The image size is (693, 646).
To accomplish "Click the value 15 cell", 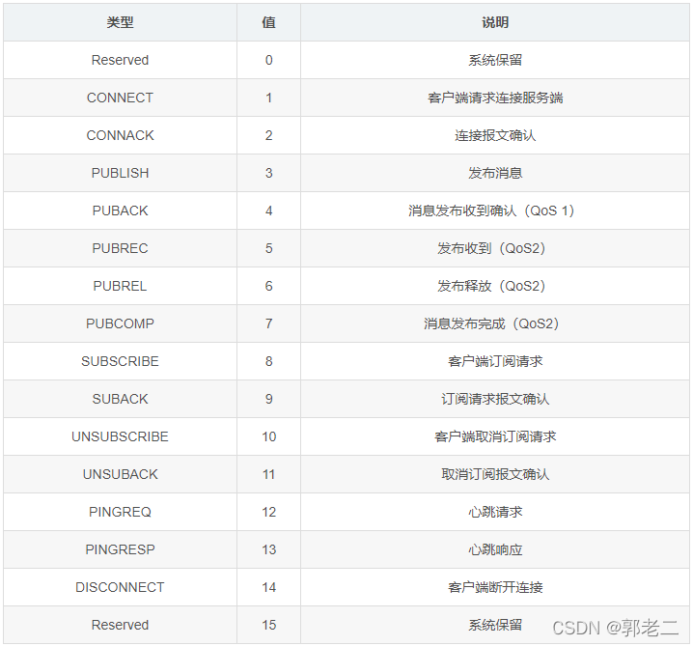I will click(268, 625).
